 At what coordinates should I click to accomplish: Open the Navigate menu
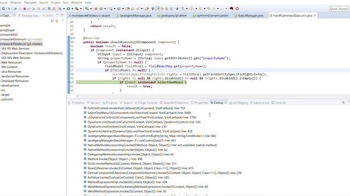pyautogui.click(x=30, y=2)
